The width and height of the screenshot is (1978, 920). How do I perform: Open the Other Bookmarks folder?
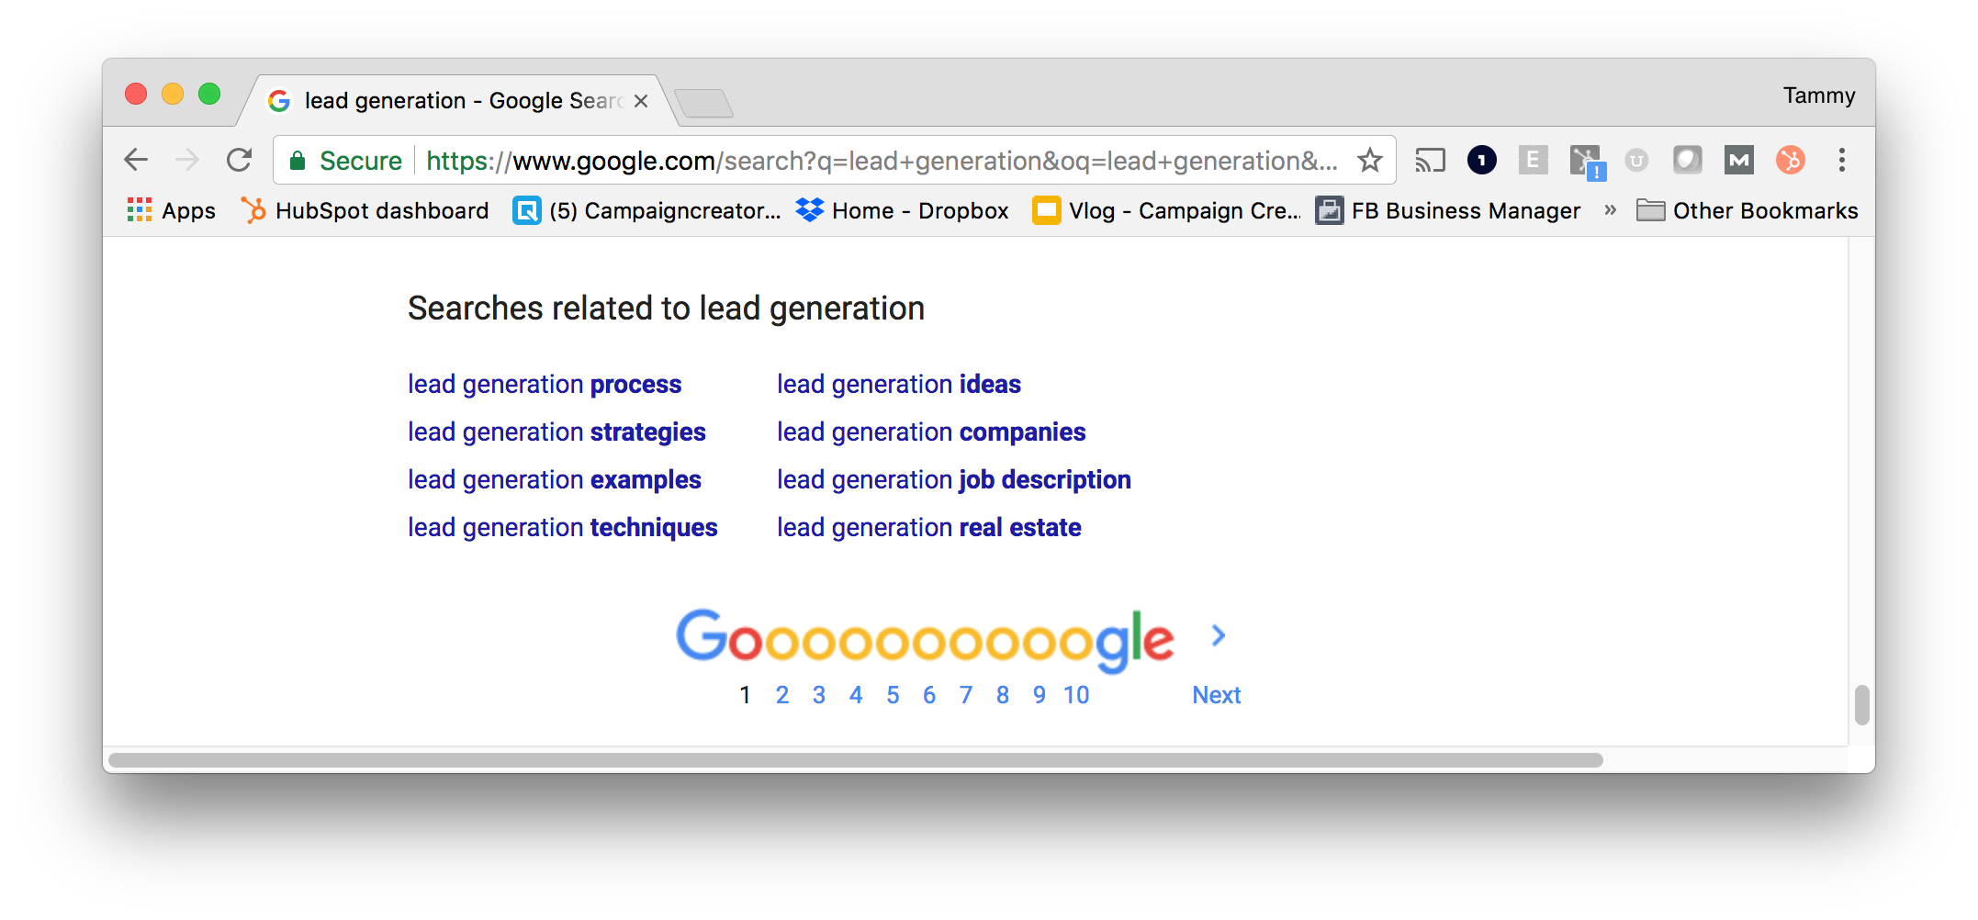point(1746,210)
